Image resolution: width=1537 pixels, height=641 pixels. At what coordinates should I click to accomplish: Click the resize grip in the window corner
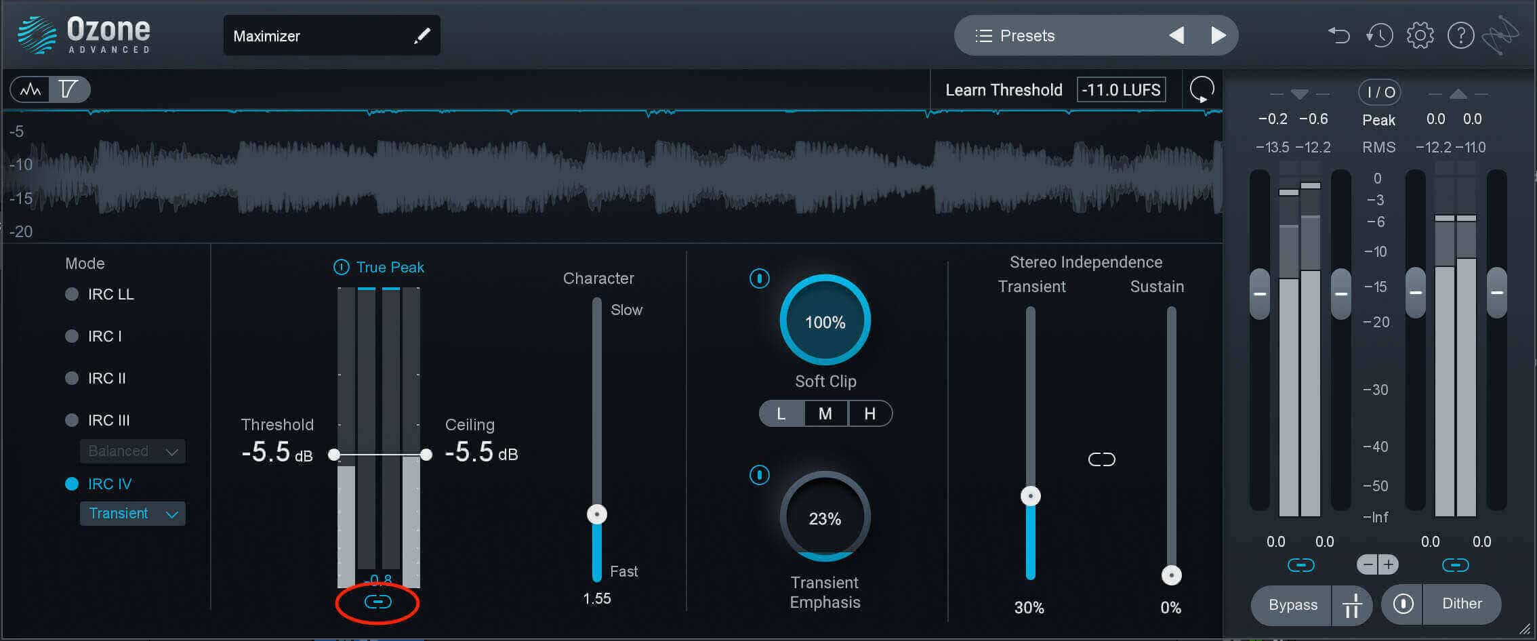1524,629
